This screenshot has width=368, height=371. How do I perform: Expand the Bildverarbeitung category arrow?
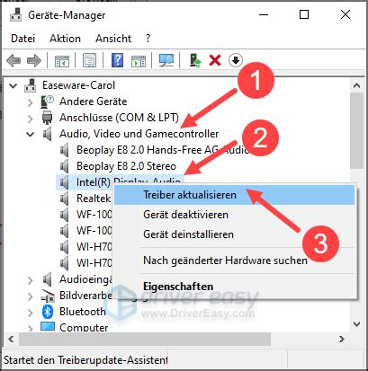click(30, 296)
